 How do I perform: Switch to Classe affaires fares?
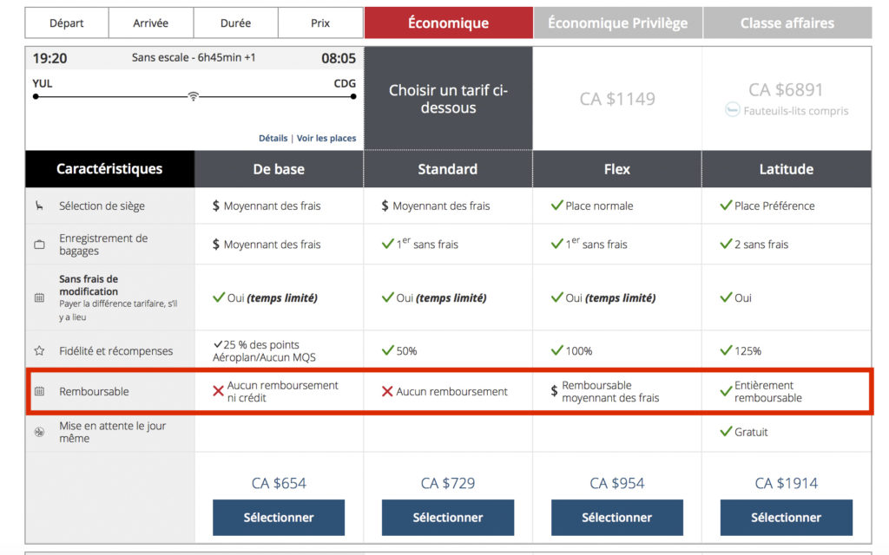787,23
